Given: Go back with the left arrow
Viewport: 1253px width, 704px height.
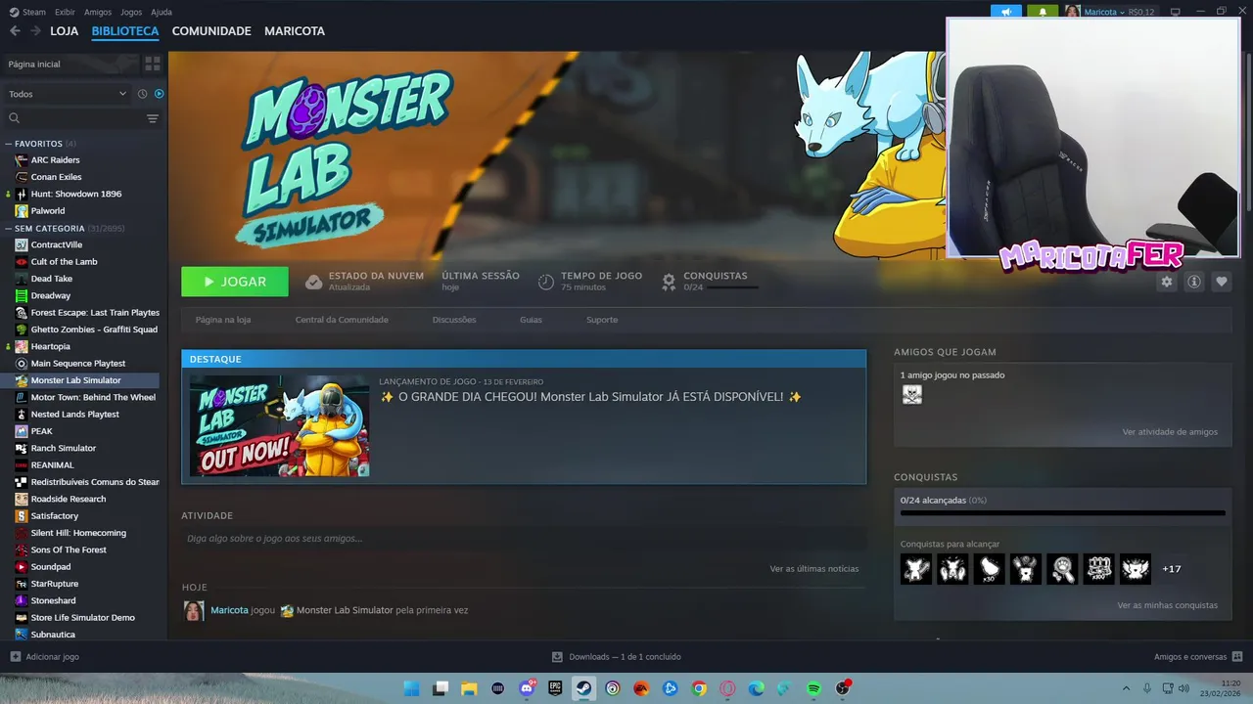Looking at the screenshot, I should 15,31.
